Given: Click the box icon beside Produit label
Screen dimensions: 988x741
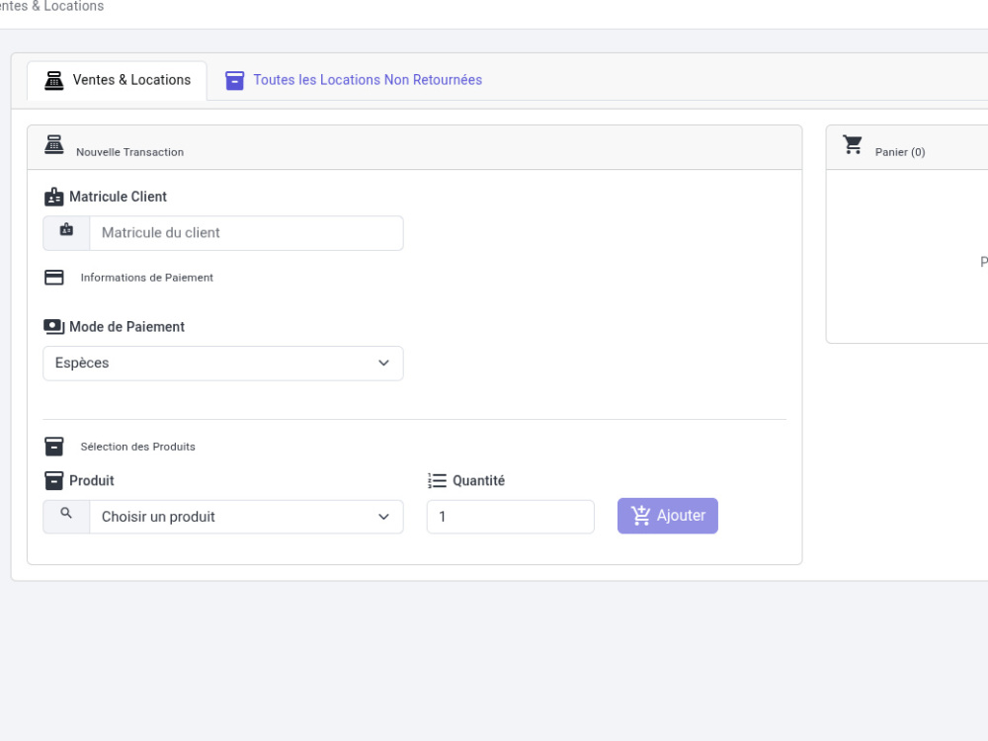Looking at the screenshot, I should (54, 481).
